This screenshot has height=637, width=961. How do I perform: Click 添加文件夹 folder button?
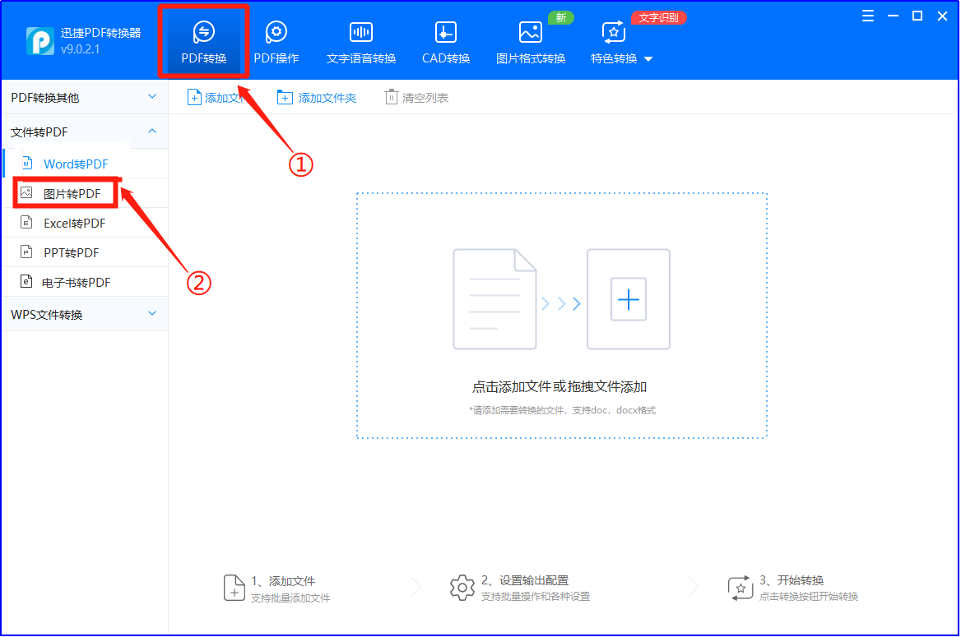tap(317, 97)
